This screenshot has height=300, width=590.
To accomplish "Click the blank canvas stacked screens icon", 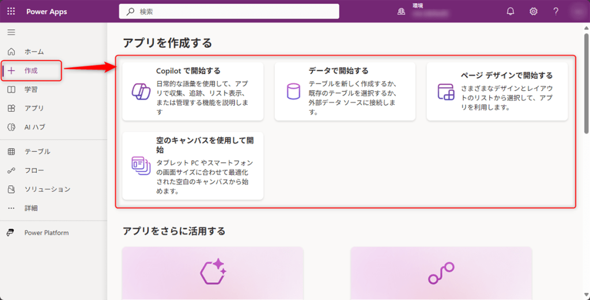I will click(141, 165).
